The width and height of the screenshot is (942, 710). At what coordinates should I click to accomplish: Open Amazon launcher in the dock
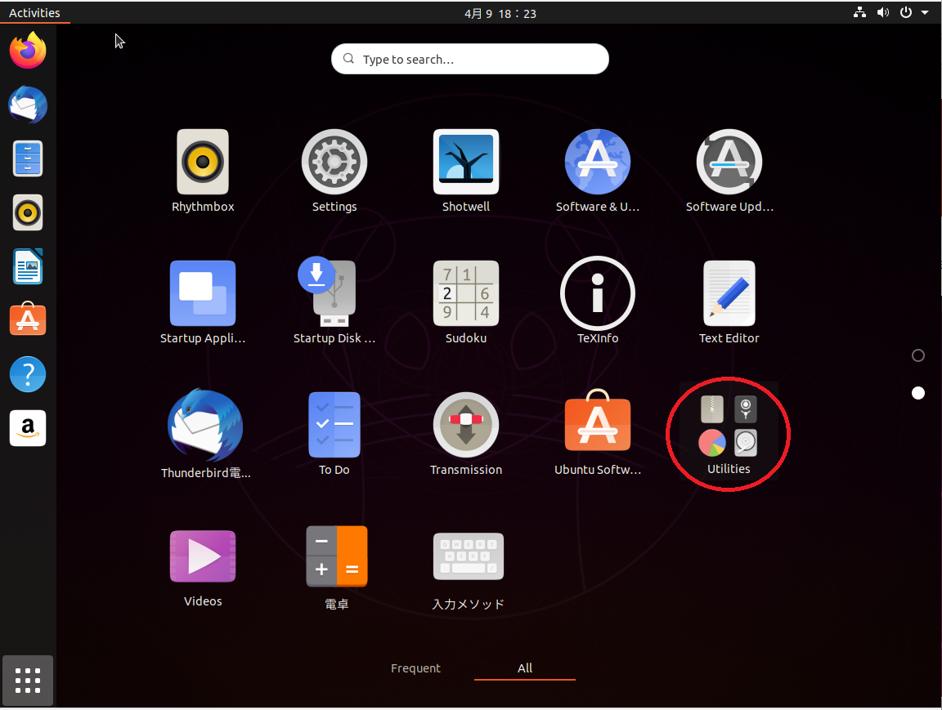point(28,428)
